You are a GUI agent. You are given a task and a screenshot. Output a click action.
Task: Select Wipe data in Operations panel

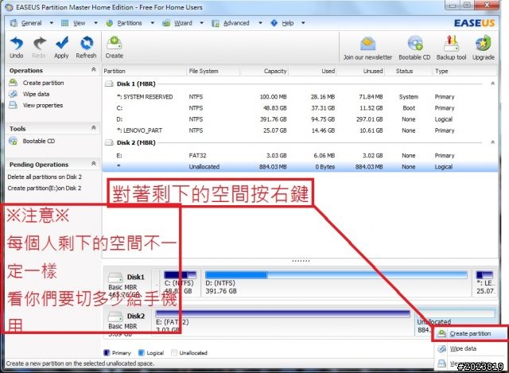(36, 94)
